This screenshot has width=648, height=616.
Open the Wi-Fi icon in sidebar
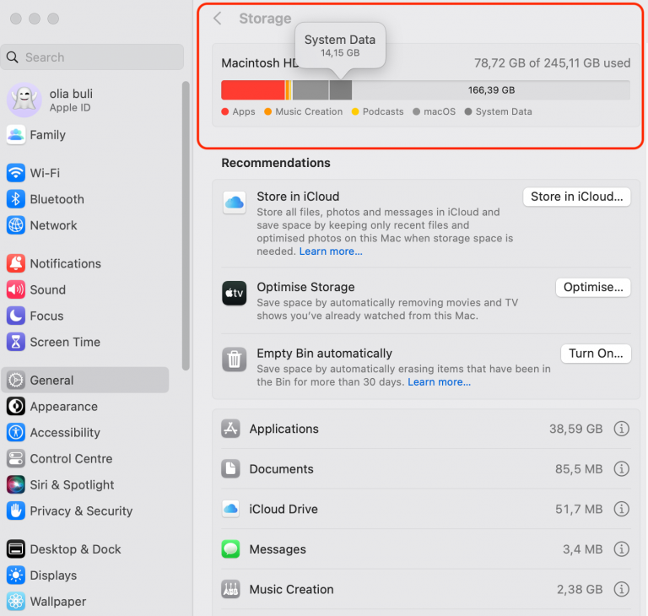pyautogui.click(x=16, y=173)
